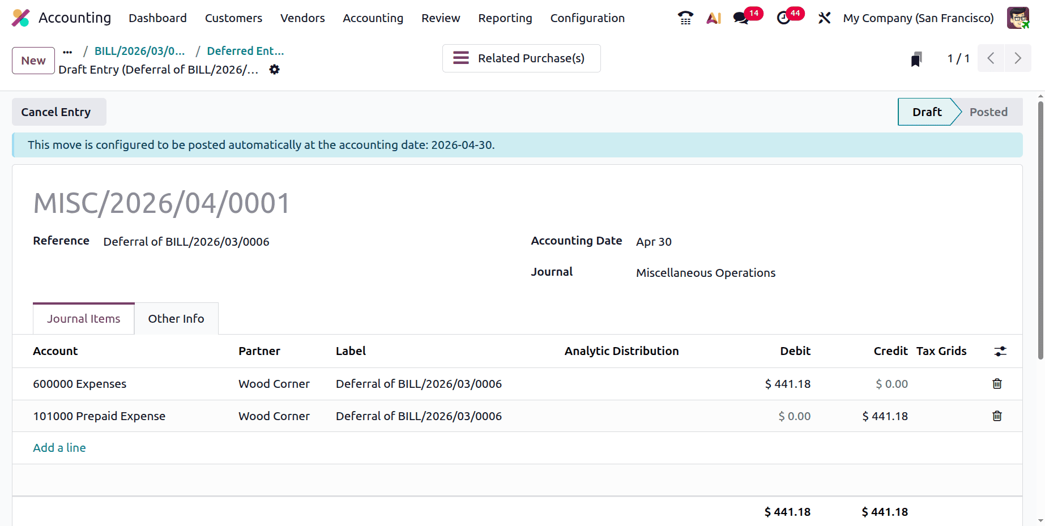Sort by the Label column header
This screenshot has height=526, width=1045.
coord(351,351)
